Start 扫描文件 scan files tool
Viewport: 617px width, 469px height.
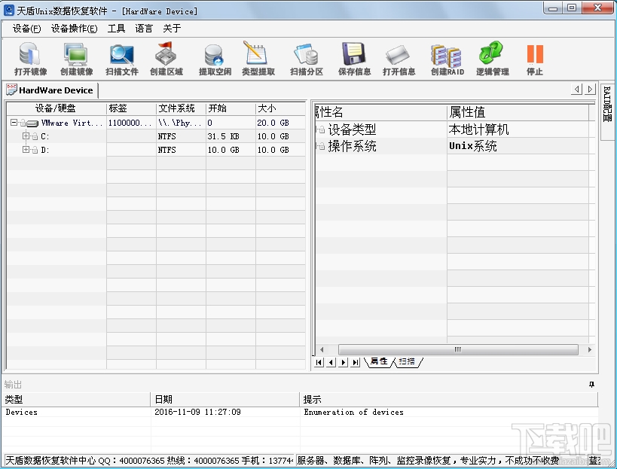[122, 59]
